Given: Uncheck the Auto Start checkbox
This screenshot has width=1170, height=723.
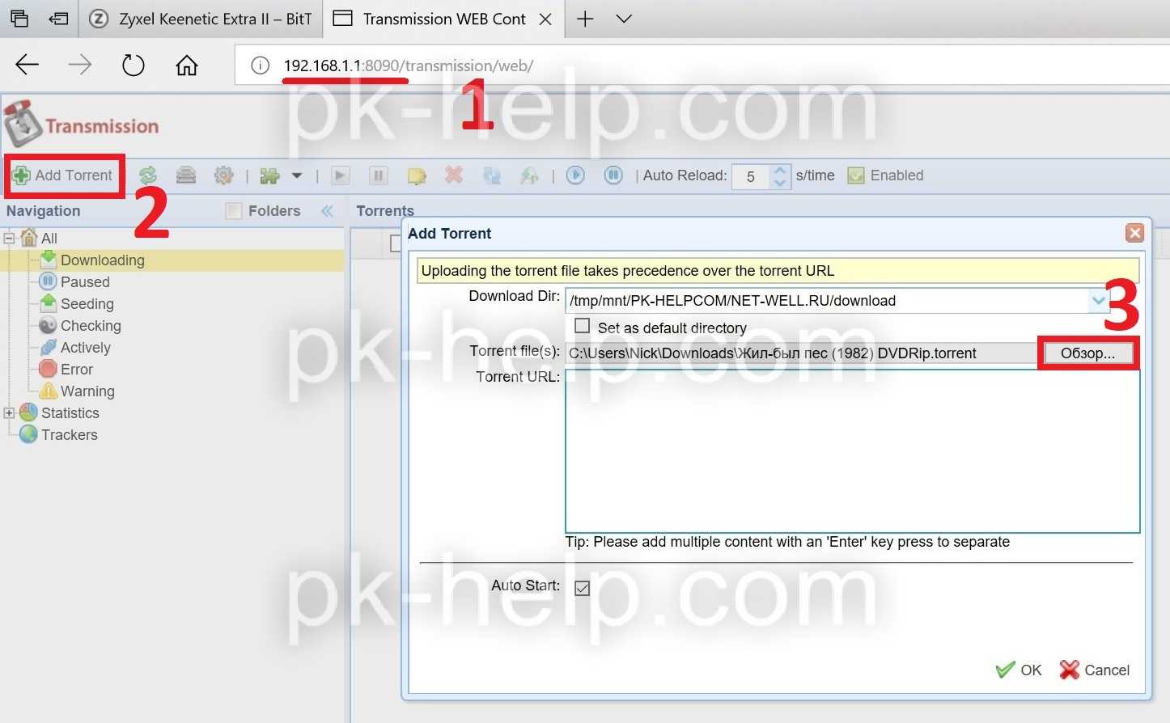Looking at the screenshot, I should coord(582,588).
